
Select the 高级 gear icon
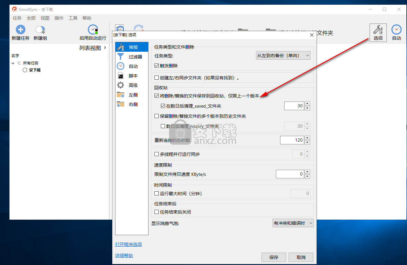click(x=121, y=85)
